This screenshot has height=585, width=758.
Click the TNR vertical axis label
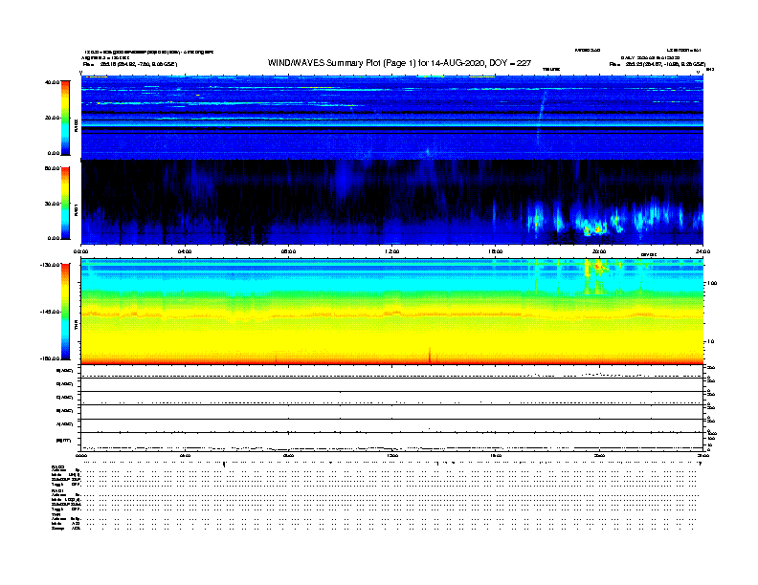click(76, 327)
